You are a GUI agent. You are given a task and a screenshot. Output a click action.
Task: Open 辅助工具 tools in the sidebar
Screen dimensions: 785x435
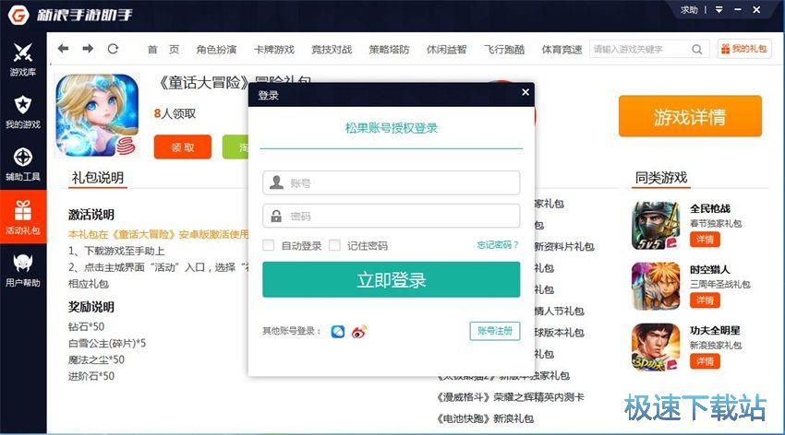(x=22, y=164)
